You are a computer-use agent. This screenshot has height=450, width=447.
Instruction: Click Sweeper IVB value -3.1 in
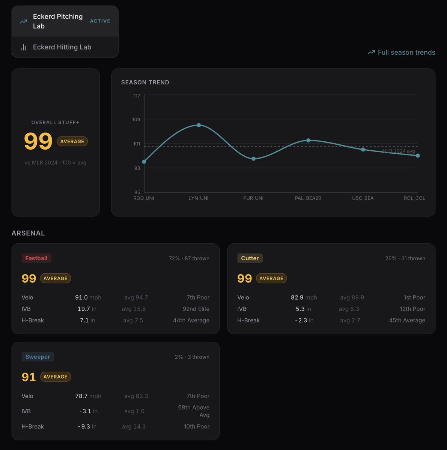89,411
